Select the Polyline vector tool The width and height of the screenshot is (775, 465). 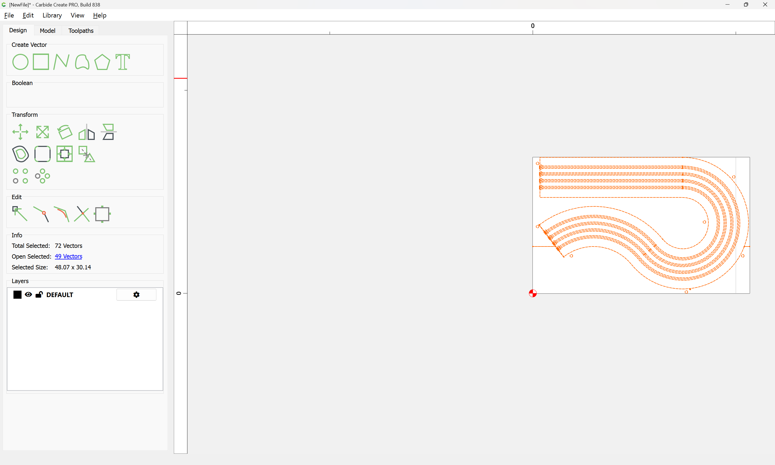pos(61,62)
